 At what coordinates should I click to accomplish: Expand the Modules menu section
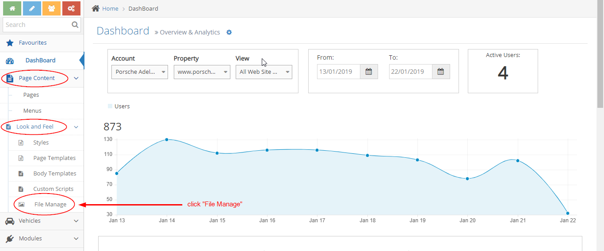(42, 239)
